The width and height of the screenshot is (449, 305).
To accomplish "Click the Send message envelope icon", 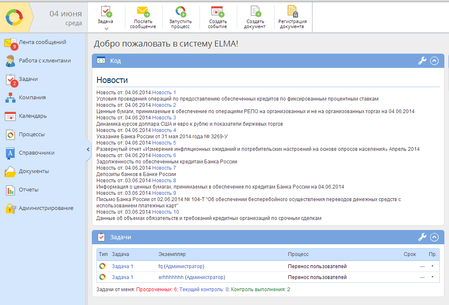I will click(143, 11).
